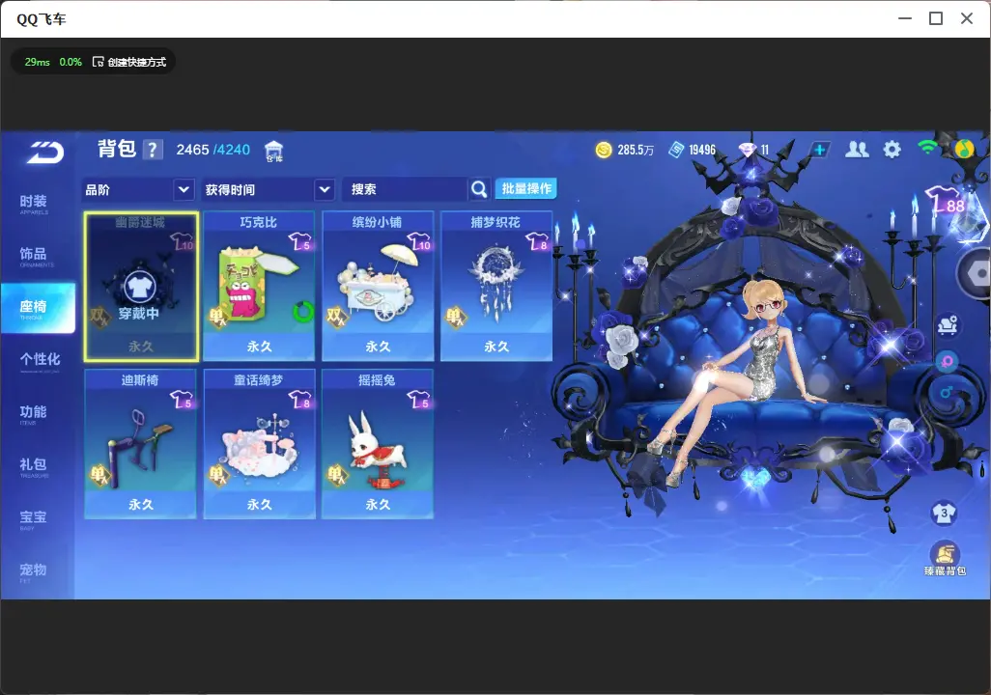Open the charm value 88 shirt icon
This screenshot has height=695, width=991.
(946, 201)
